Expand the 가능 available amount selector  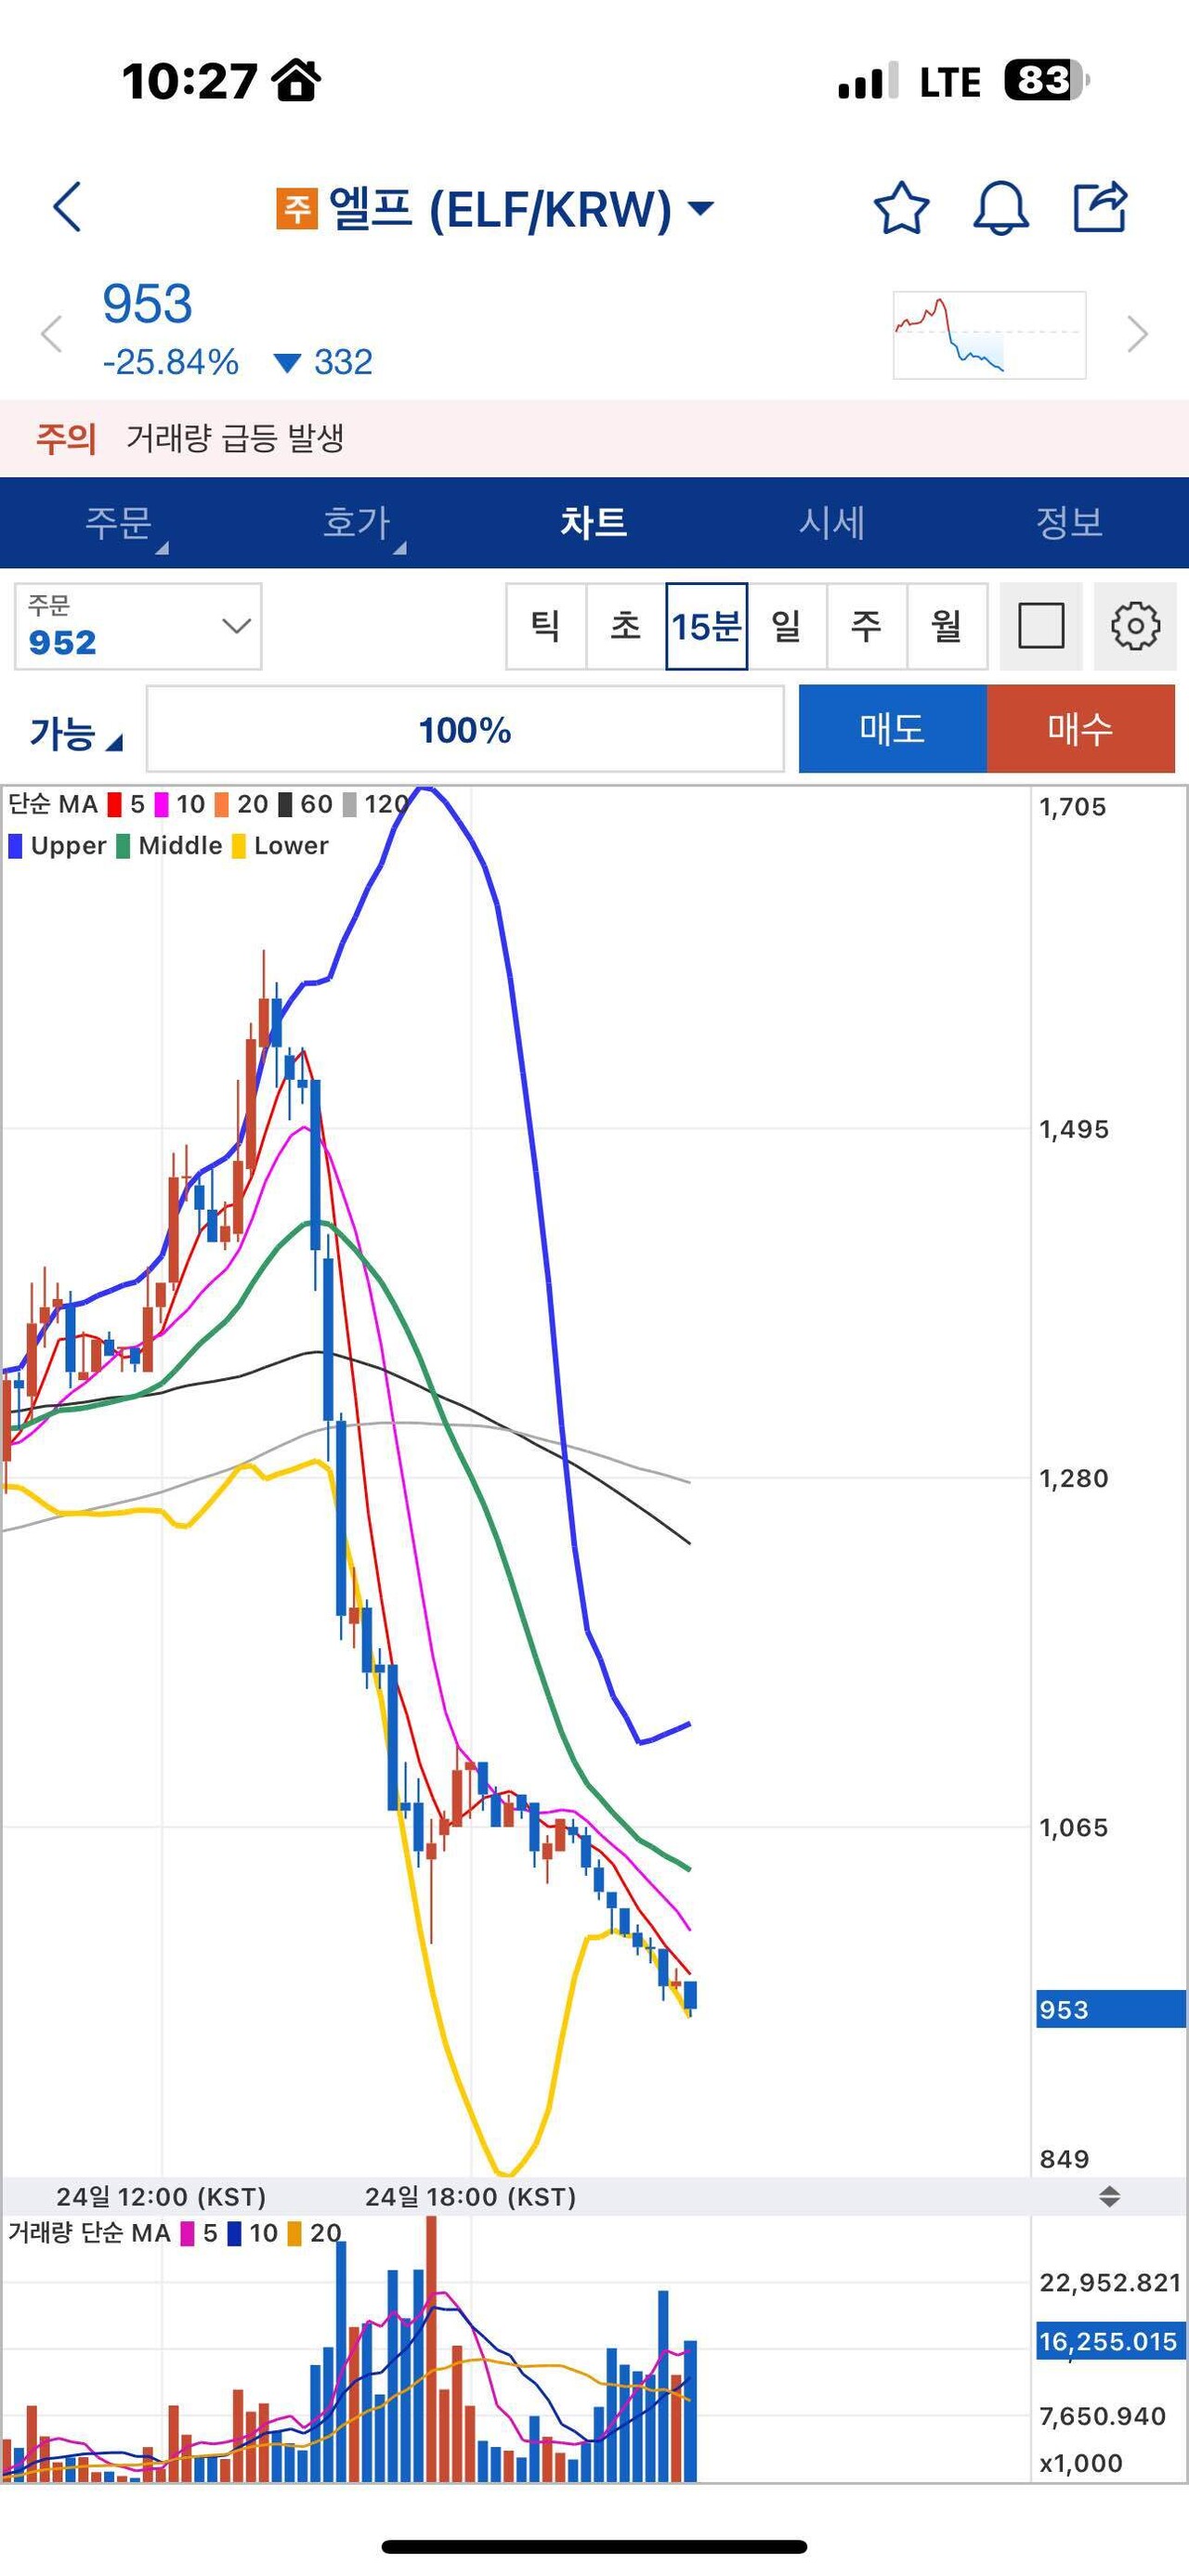coord(75,733)
